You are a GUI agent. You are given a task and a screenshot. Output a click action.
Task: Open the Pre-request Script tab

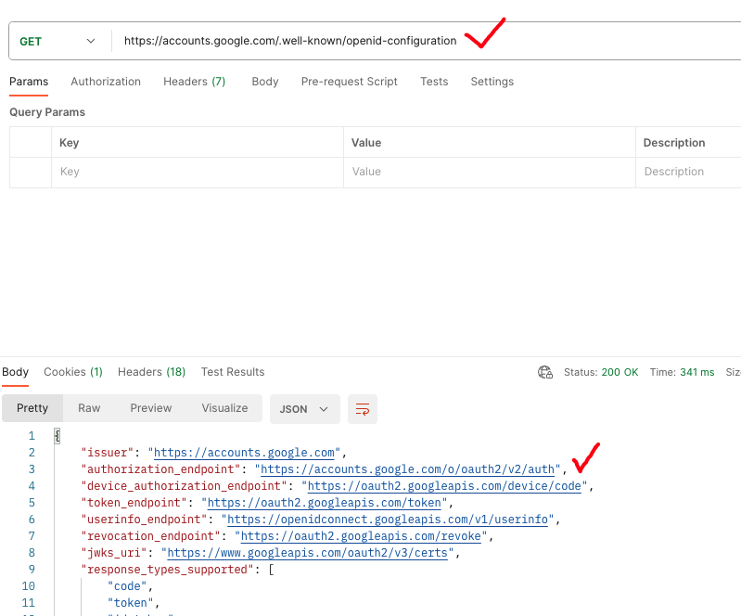[350, 82]
